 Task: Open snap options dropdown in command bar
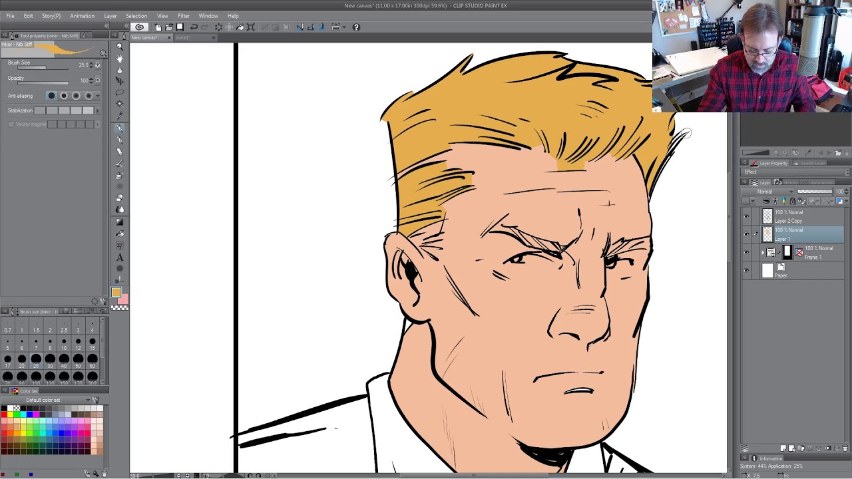point(344,27)
